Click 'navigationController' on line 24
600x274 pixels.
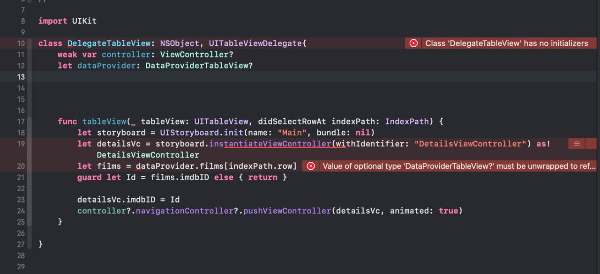coord(185,211)
